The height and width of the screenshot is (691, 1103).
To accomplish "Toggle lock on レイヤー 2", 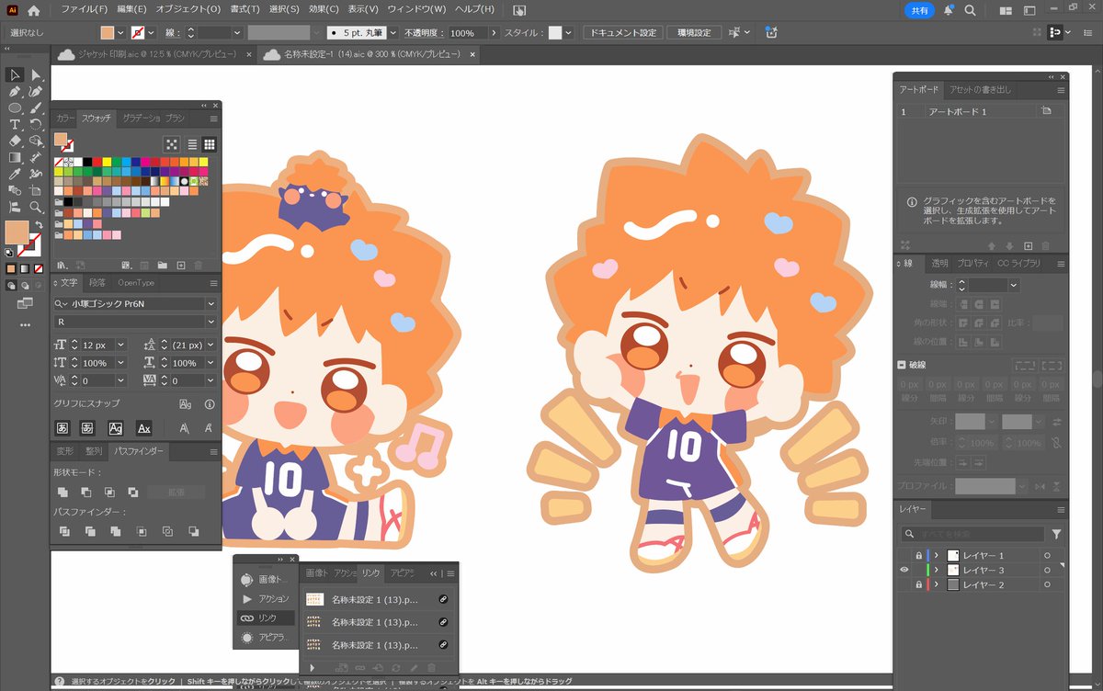I will (x=918, y=584).
